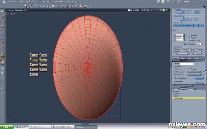Toggle the Soft Sel checkbox

click(174, 52)
